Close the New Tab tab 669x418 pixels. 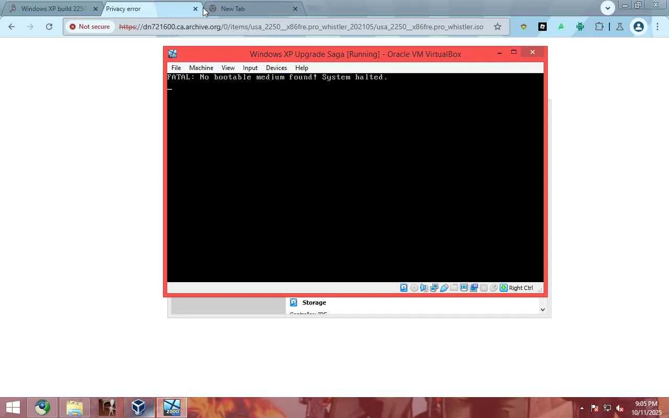pos(295,9)
